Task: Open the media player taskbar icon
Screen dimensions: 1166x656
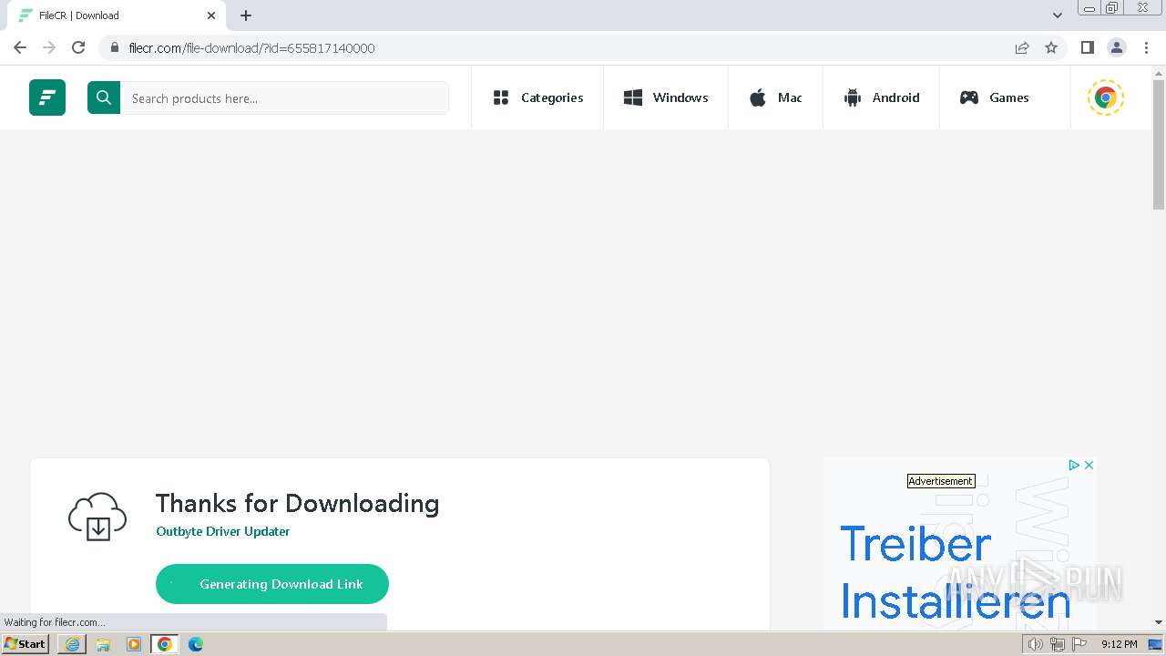Action: point(134,644)
